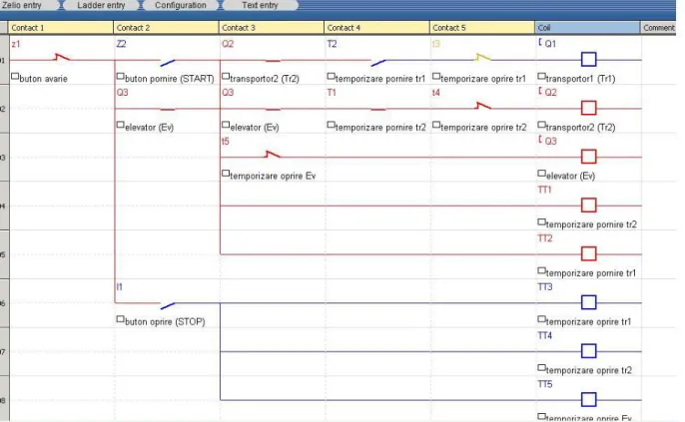Tick 'transportor2 (Tr2)' checkbox in Contact 3 column

[226, 76]
